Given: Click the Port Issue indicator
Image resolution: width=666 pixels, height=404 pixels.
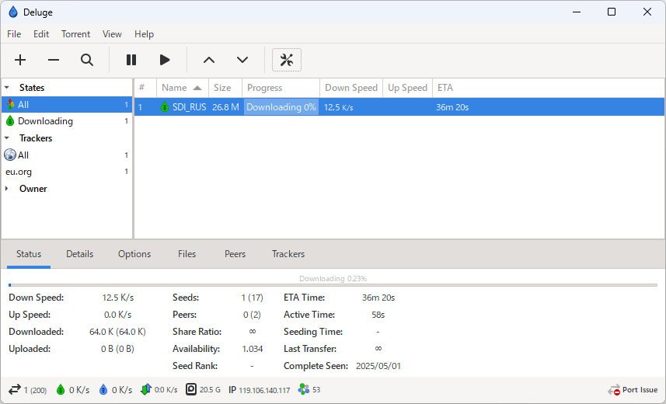Looking at the screenshot, I should pyautogui.click(x=633, y=390).
